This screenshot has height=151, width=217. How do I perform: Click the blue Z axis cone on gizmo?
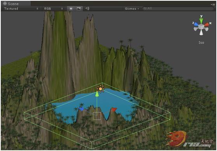(196, 25)
